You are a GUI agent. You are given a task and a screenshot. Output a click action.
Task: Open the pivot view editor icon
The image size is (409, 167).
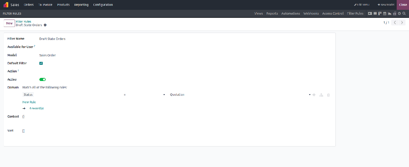tap(394, 13)
